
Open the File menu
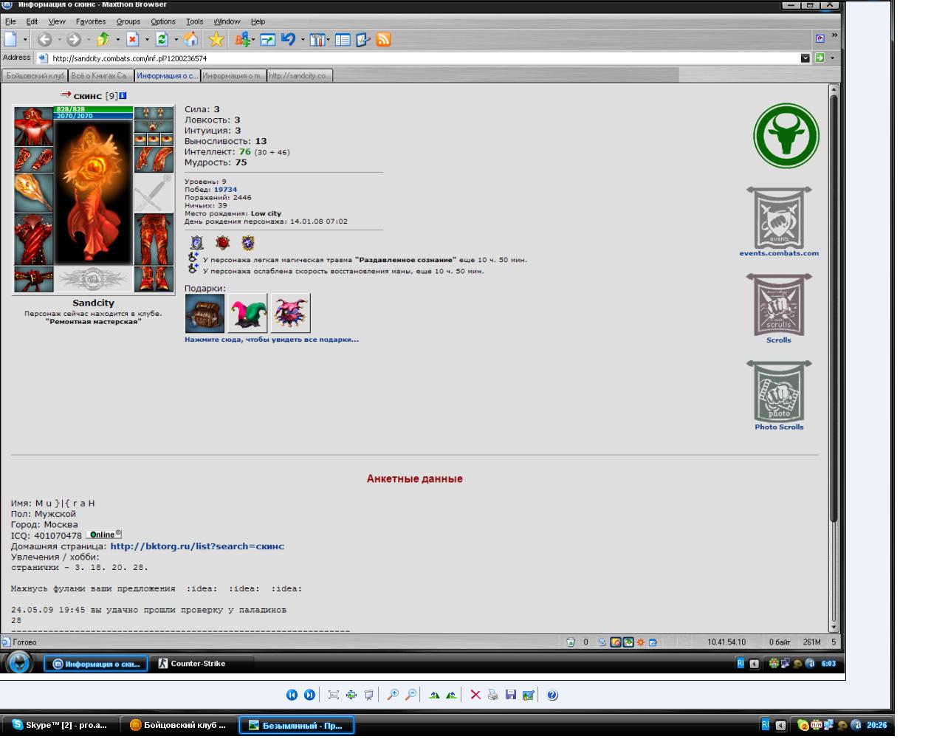(x=10, y=21)
